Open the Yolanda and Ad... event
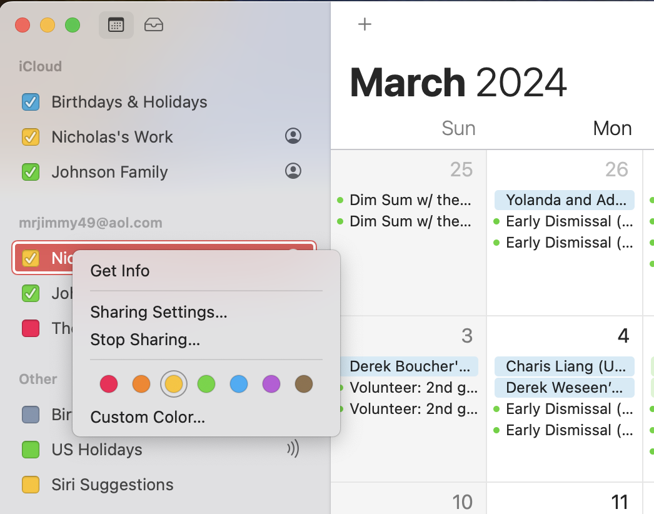The image size is (654, 514). click(565, 200)
